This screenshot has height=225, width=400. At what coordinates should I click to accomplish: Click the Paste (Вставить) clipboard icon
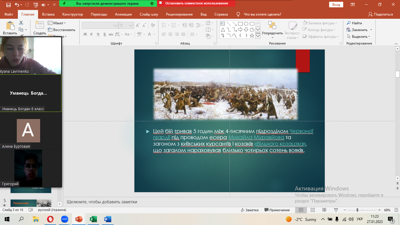10,25
